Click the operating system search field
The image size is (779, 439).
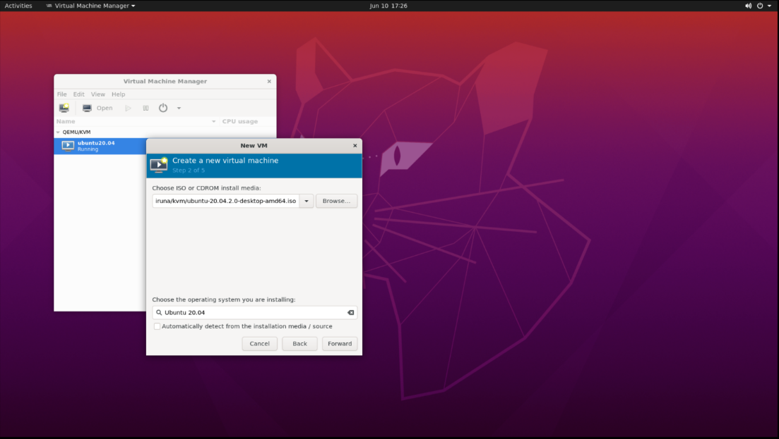254,313
